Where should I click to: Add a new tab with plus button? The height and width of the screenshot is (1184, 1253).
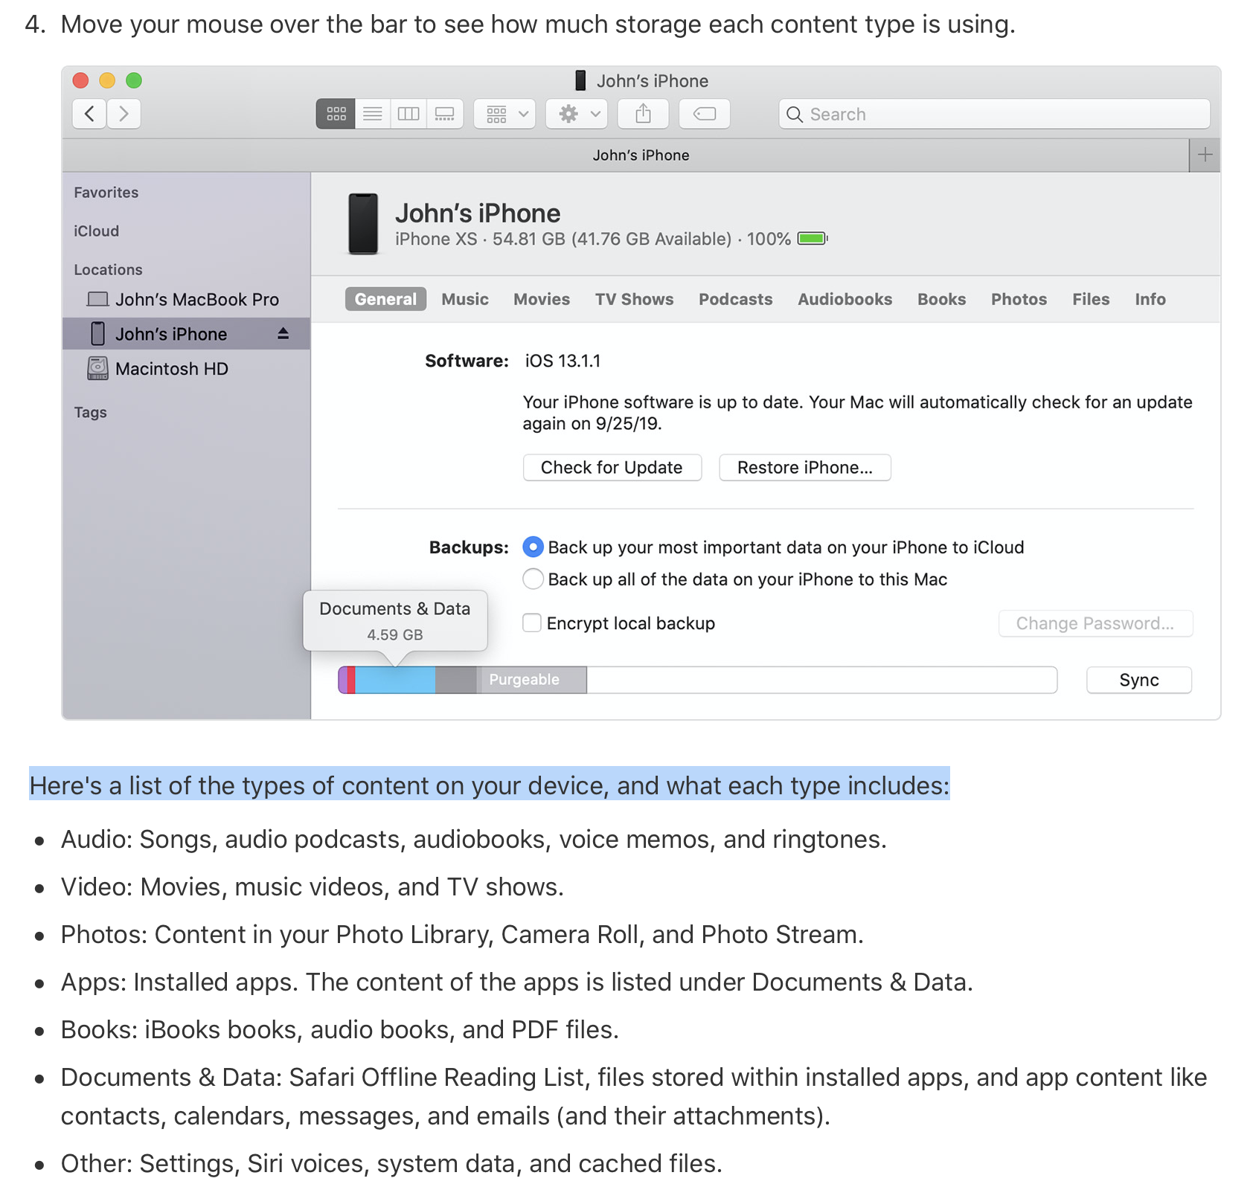click(1205, 155)
